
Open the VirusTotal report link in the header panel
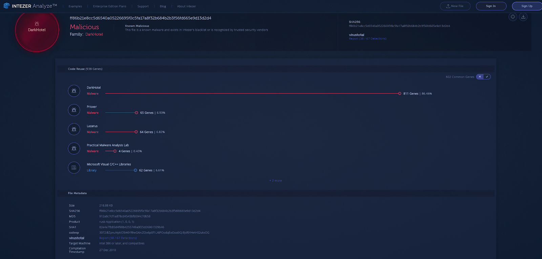tap(368, 39)
